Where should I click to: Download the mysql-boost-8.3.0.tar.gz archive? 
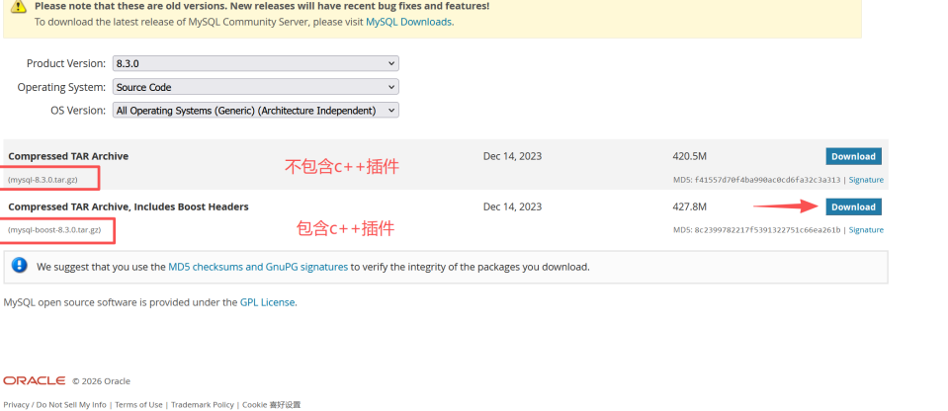click(854, 206)
